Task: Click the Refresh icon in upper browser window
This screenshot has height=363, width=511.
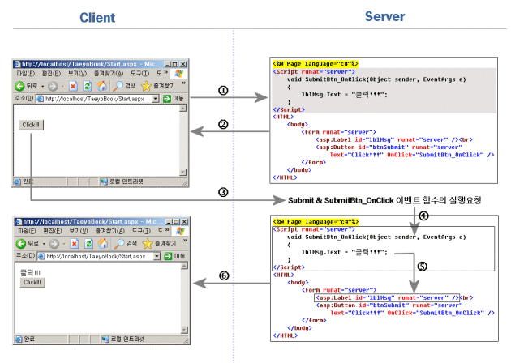Action: (x=88, y=86)
